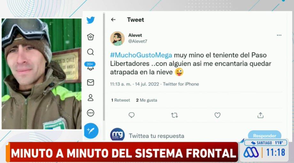
Task: Open the share upload icon
Action: tap(260, 115)
